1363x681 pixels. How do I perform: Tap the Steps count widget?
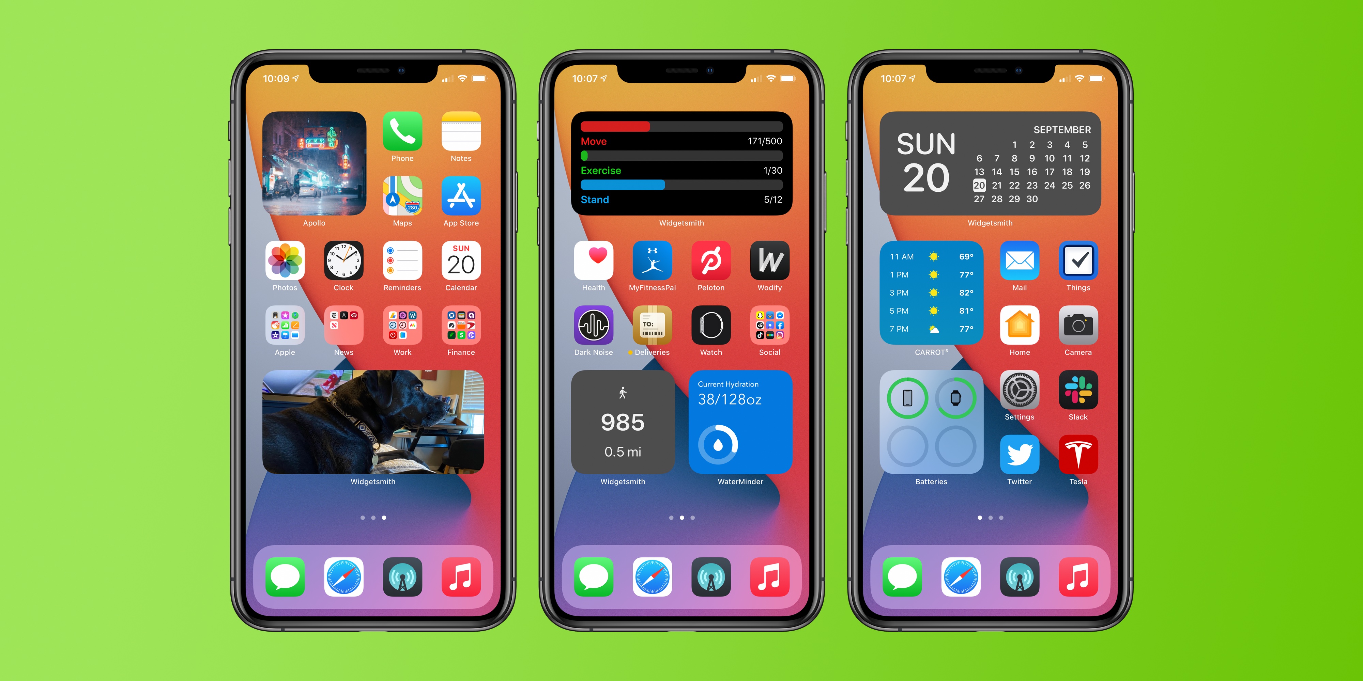[x=620, y=427]
